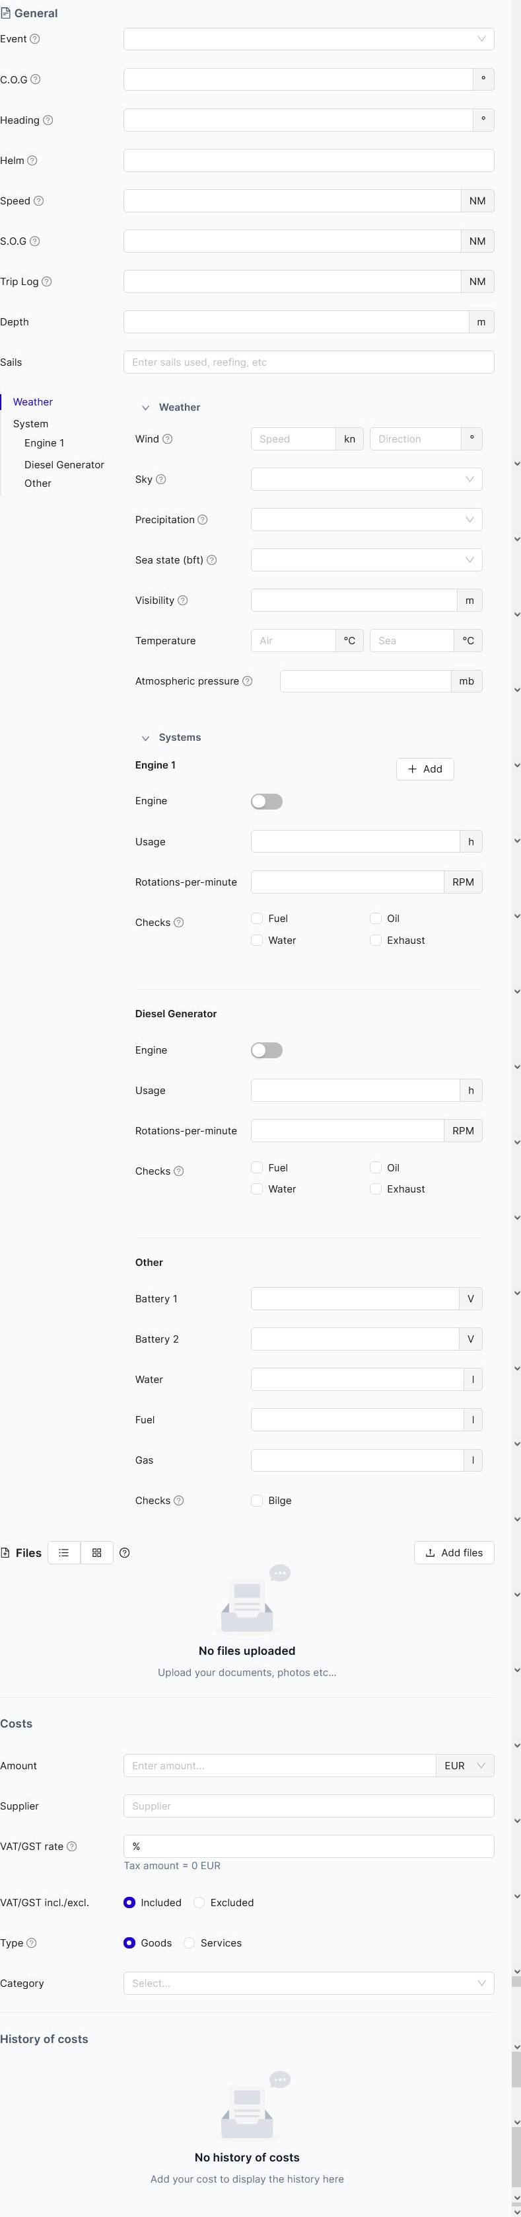
Task: Click the help icon beside Trip Log
Action: pyautogui.click(x=48, y=282)
